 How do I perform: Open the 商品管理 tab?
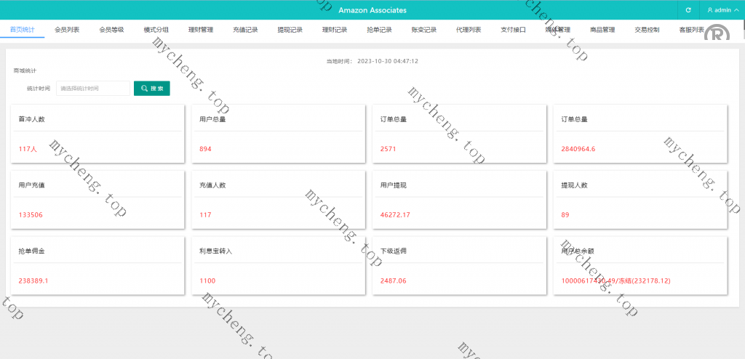[x=602, y=30]
